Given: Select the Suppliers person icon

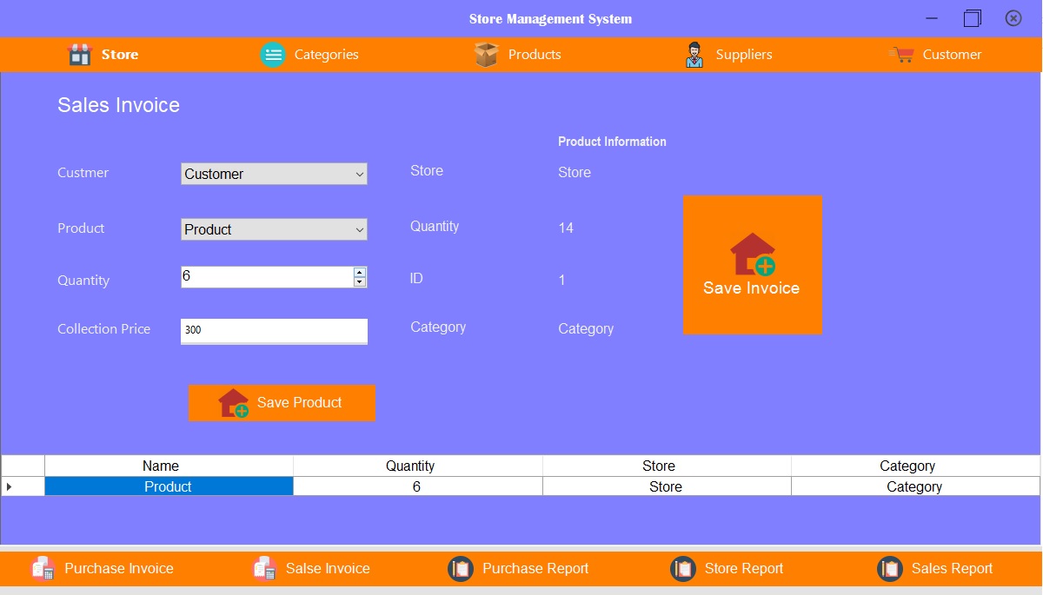Looking at the screenshot, I should pos(694,54).
